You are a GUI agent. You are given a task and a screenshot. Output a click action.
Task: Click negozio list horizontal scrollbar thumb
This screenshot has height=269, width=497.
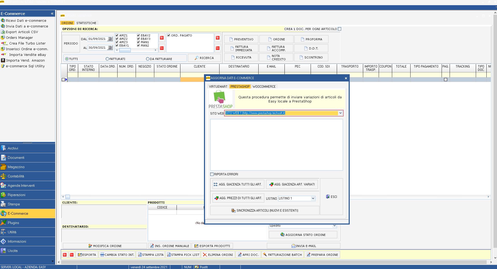(x=125, y=50)
